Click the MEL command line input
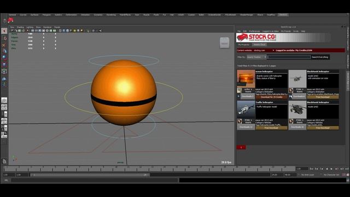The height and width of the screenshot is (197, 350). [x=94, y=180]
